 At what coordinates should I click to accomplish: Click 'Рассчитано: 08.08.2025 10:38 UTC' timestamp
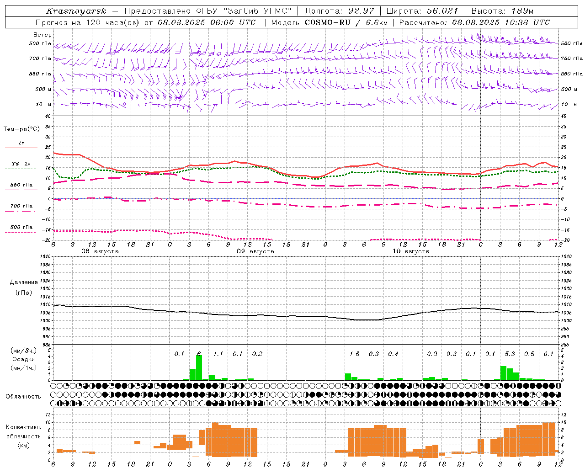pyautogui.click(x=474, y=22)
